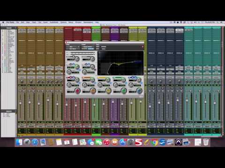Toggle the plug-in Bypass button
The image size is (225, 168).
tap(104, 47)
